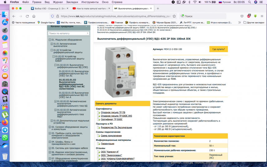Image resolution: width=267 pixels, height=167 pixels.
Task: Close the Выключатель дифференциальный tab
Action: (151, 8)
